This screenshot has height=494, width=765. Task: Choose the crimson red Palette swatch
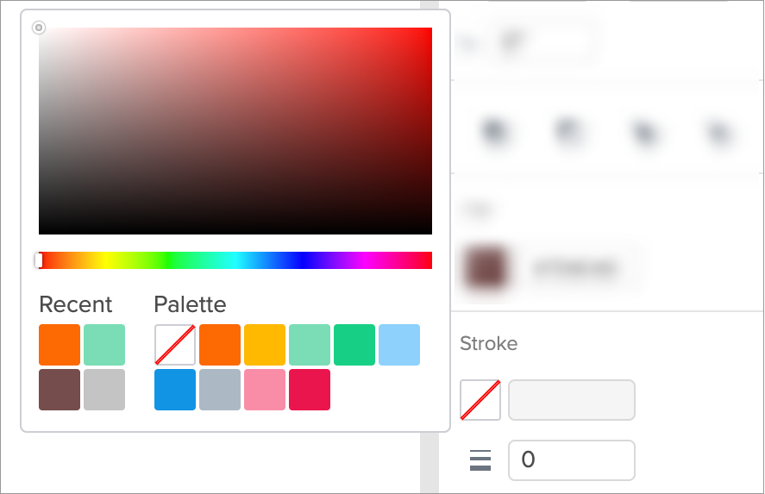(x=310, y=390)
